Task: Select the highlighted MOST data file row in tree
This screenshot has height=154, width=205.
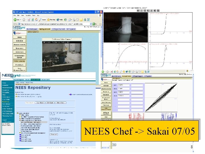Action: coord(33,122)
